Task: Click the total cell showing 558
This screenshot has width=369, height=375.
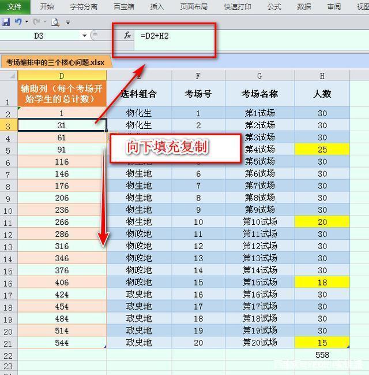Action: 322,355
